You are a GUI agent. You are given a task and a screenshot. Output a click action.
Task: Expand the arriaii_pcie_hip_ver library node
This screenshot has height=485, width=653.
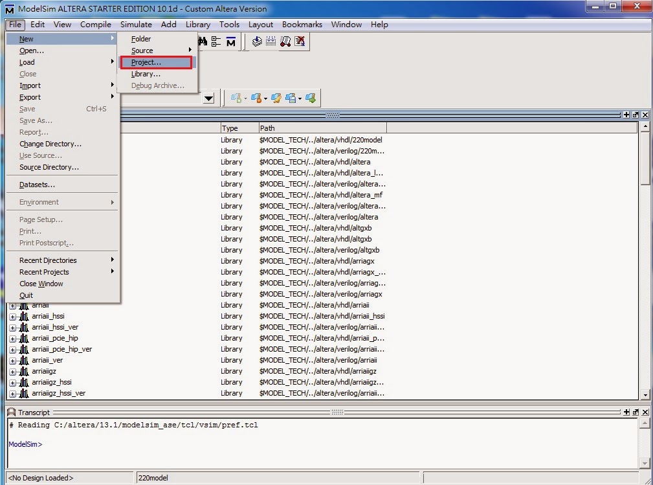point(12,350)
